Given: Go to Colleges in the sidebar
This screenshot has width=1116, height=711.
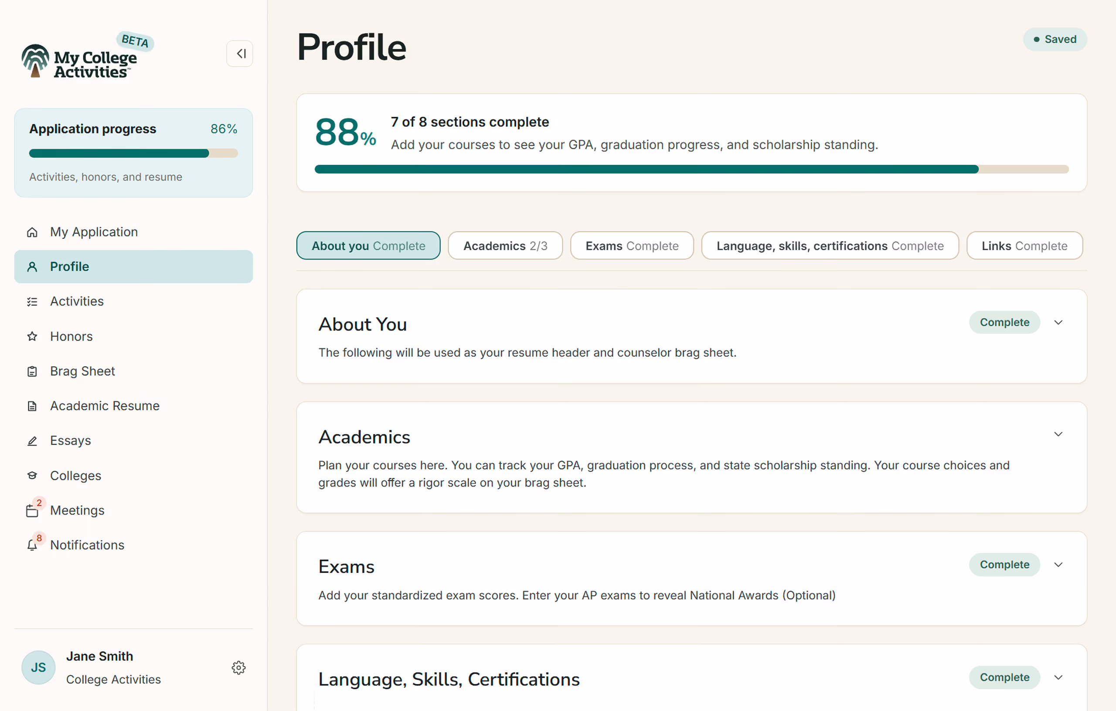Looking at the screenshot, I should 133,476.
